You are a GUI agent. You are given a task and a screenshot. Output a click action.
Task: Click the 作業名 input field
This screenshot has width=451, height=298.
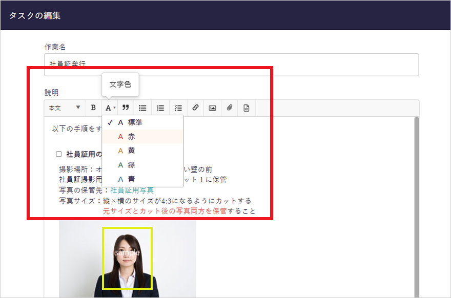pos(231,65)
